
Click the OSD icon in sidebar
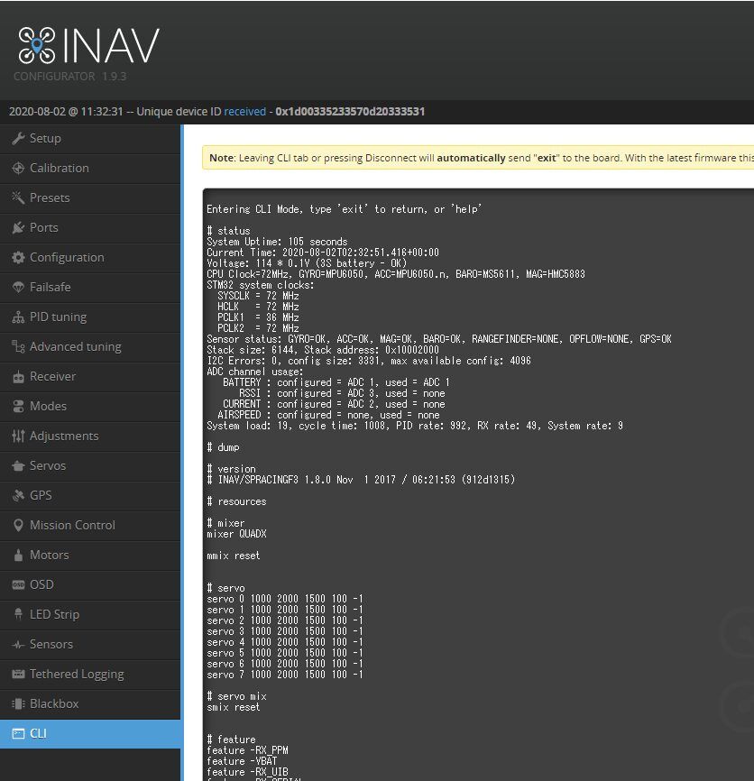18,584
